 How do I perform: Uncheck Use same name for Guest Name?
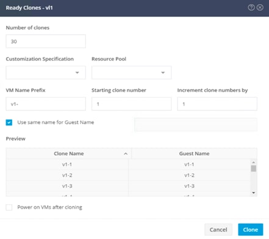pos(9,122)
